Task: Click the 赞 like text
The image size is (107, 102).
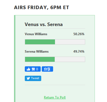Action: 33,69
